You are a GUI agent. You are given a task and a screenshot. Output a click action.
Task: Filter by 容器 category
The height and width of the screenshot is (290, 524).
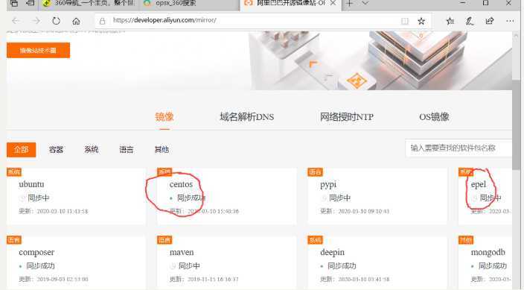[x=56, y=149]
